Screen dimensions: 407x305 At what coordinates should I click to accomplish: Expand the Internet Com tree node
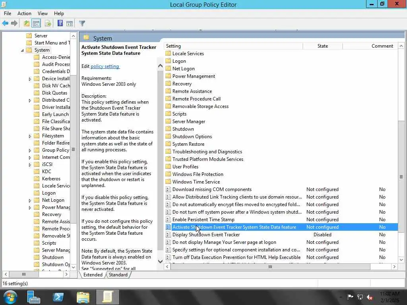click(x=30, y=157)
